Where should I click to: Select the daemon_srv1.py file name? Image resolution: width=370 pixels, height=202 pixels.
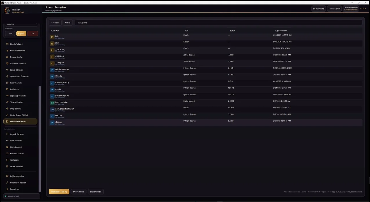(62, 82)
